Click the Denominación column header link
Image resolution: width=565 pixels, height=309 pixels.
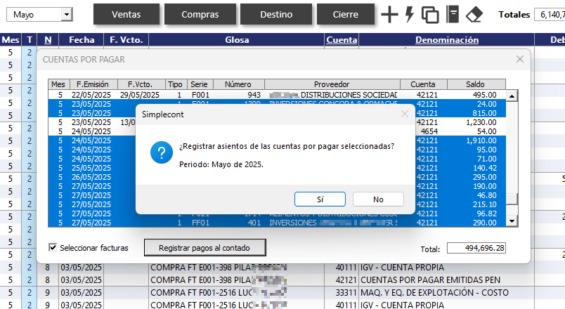point(447,39)
